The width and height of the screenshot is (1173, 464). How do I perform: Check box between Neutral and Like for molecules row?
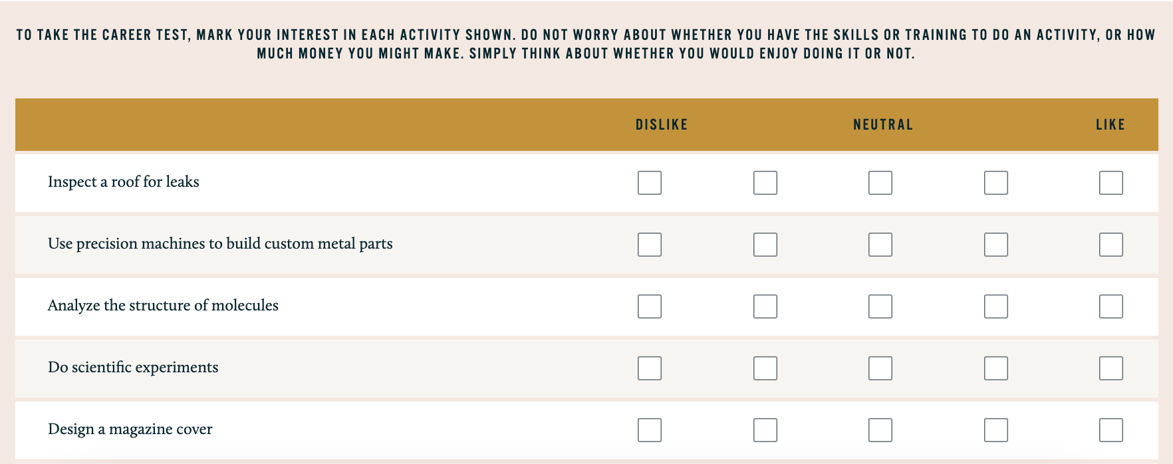click(996, 306)
